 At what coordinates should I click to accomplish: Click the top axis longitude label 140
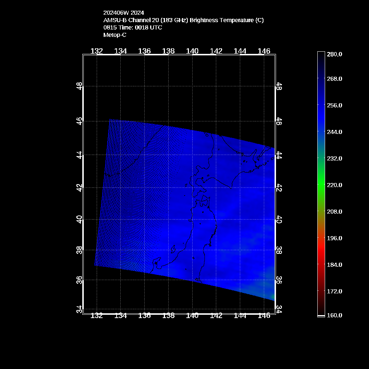(192, 51)
